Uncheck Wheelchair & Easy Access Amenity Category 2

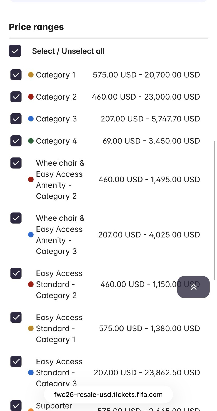(x=16, y=163)
